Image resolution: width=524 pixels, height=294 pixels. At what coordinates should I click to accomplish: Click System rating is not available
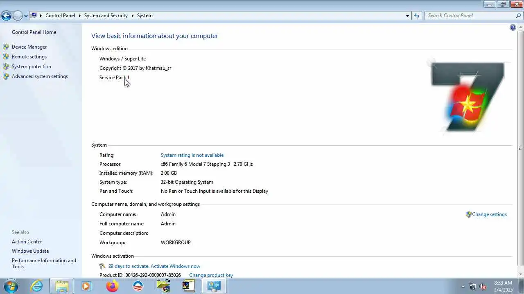[x=192, y=155]
